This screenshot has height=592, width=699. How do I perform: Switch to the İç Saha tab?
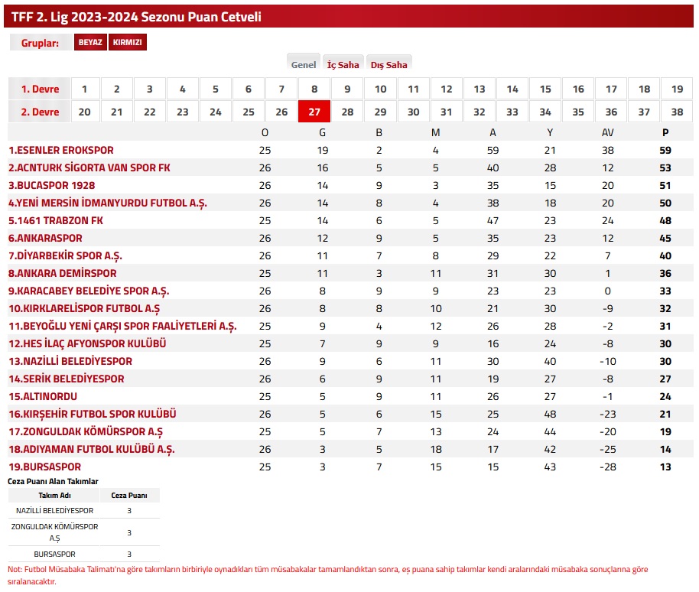click(343, 65)
